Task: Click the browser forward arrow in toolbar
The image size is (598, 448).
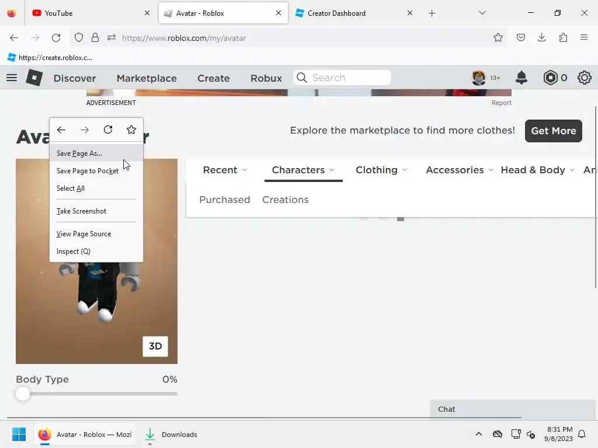Action: tap(35, 38)
